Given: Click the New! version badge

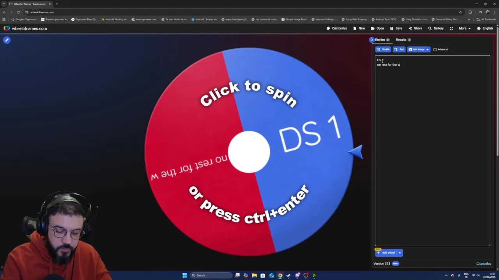Looking at the screenshot, I should 395,264.
